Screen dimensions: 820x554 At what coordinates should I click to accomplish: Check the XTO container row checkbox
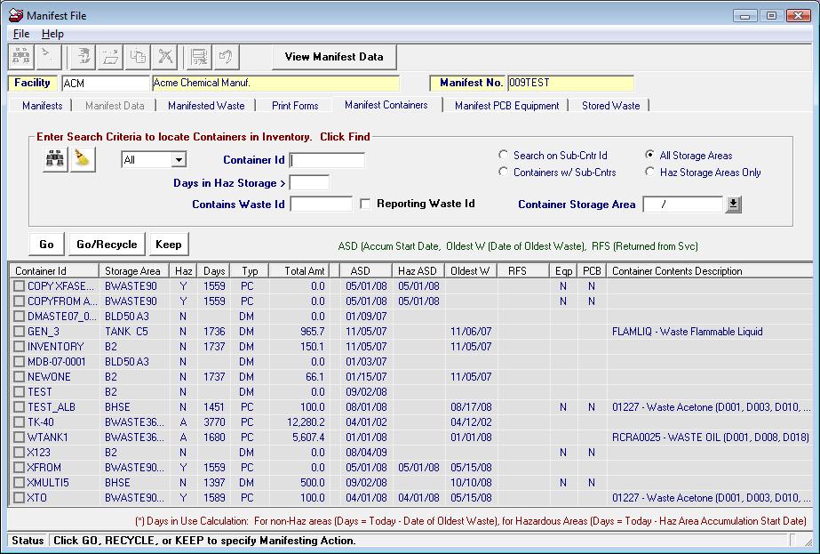tap(20, 497)
